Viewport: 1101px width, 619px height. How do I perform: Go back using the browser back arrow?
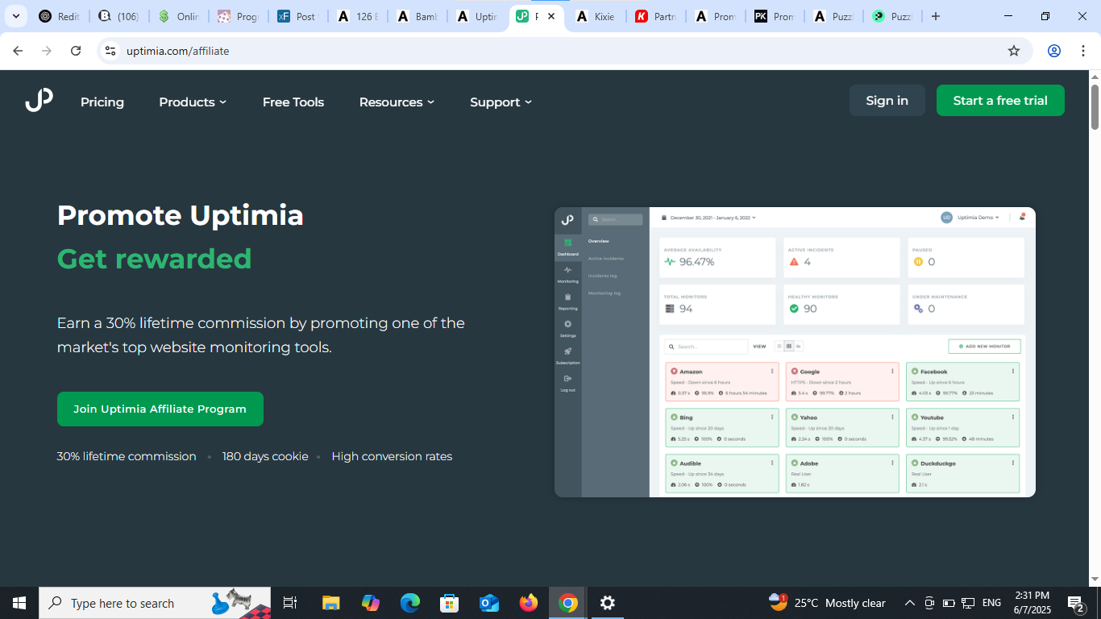pos(18,51)
